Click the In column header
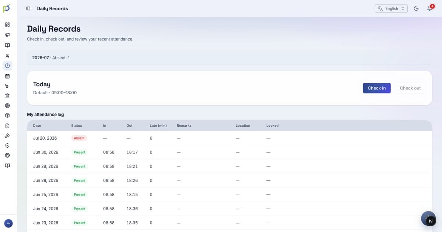 point(105,126)
